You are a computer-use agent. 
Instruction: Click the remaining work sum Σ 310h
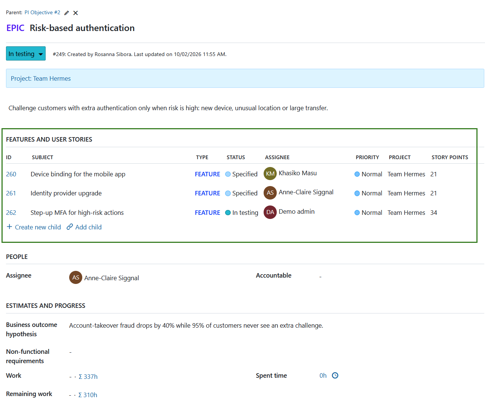(x=88, y=395)
